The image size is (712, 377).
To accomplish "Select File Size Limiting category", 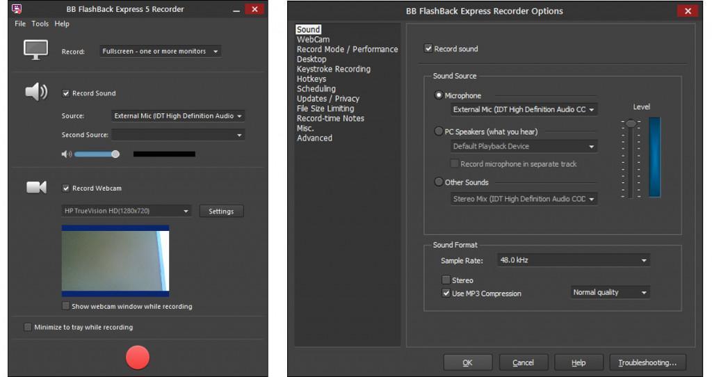I will coord(325,109).
